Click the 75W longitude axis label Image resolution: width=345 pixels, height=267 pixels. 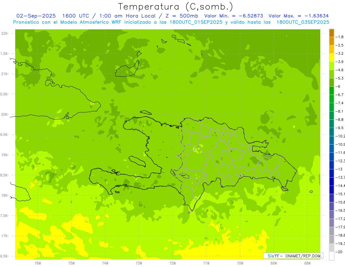[x=72, y=263]
